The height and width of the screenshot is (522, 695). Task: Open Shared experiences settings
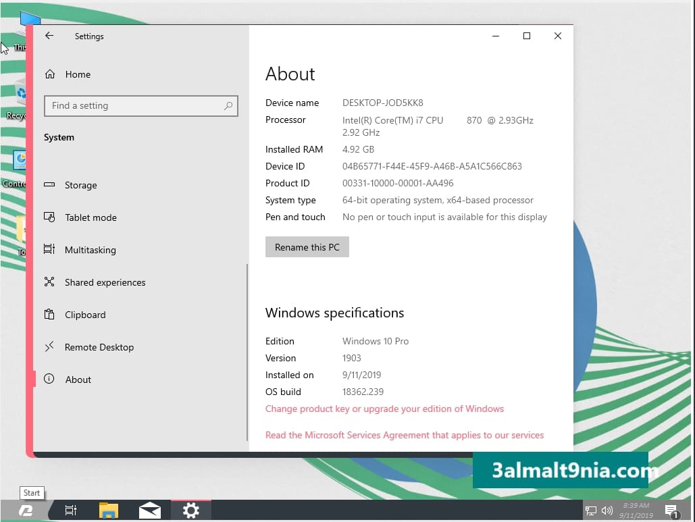click(x=140, y=282)
